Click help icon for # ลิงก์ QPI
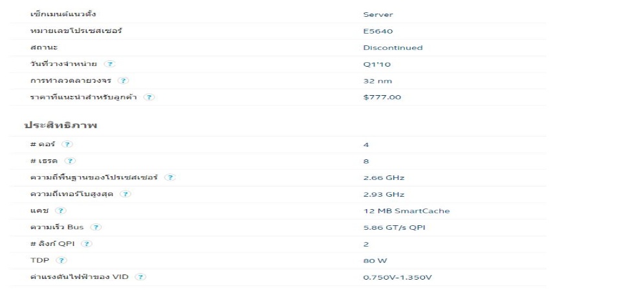 click(x=87, y=244)
